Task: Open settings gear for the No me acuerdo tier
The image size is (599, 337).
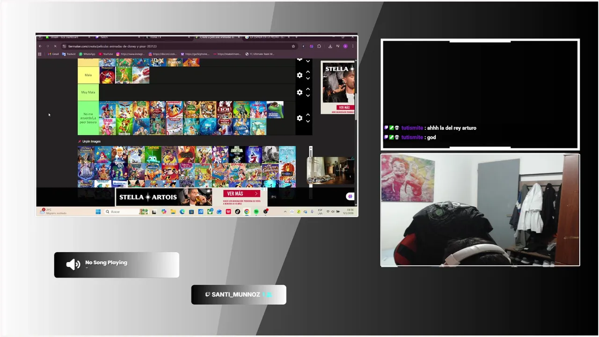Action: pos(299,118)
